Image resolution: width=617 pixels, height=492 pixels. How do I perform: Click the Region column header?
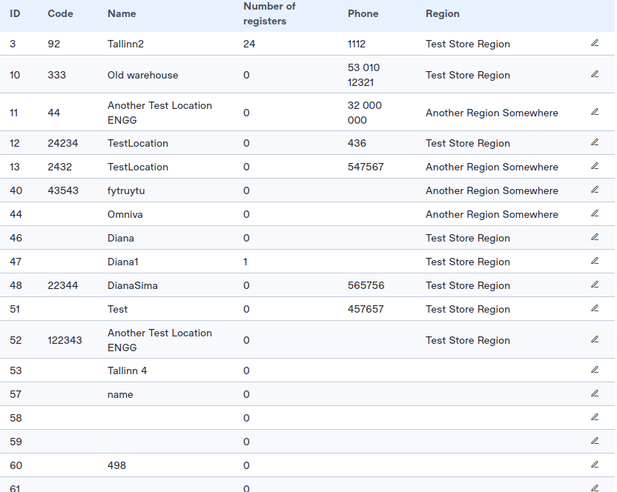click(x=442, y=14)
